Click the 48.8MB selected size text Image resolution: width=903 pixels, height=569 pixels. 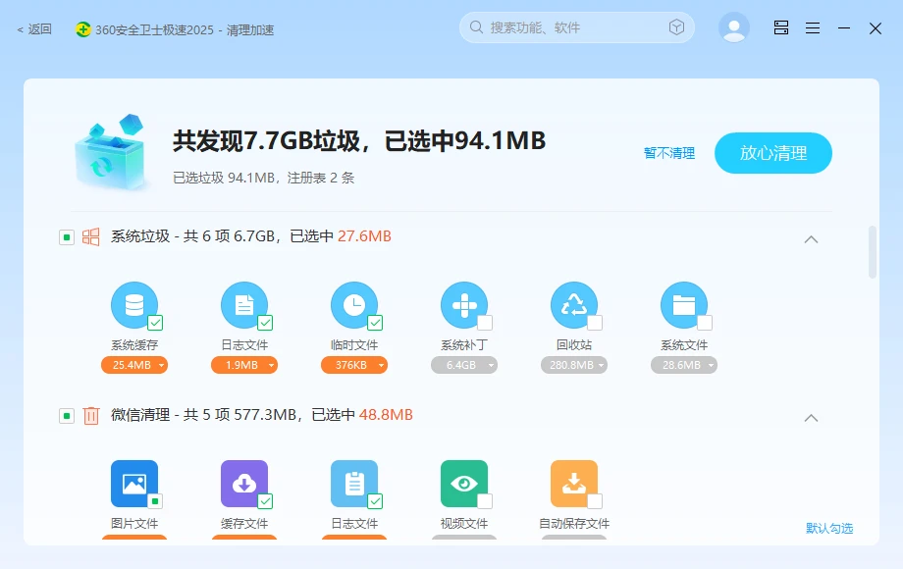point(386,415)
